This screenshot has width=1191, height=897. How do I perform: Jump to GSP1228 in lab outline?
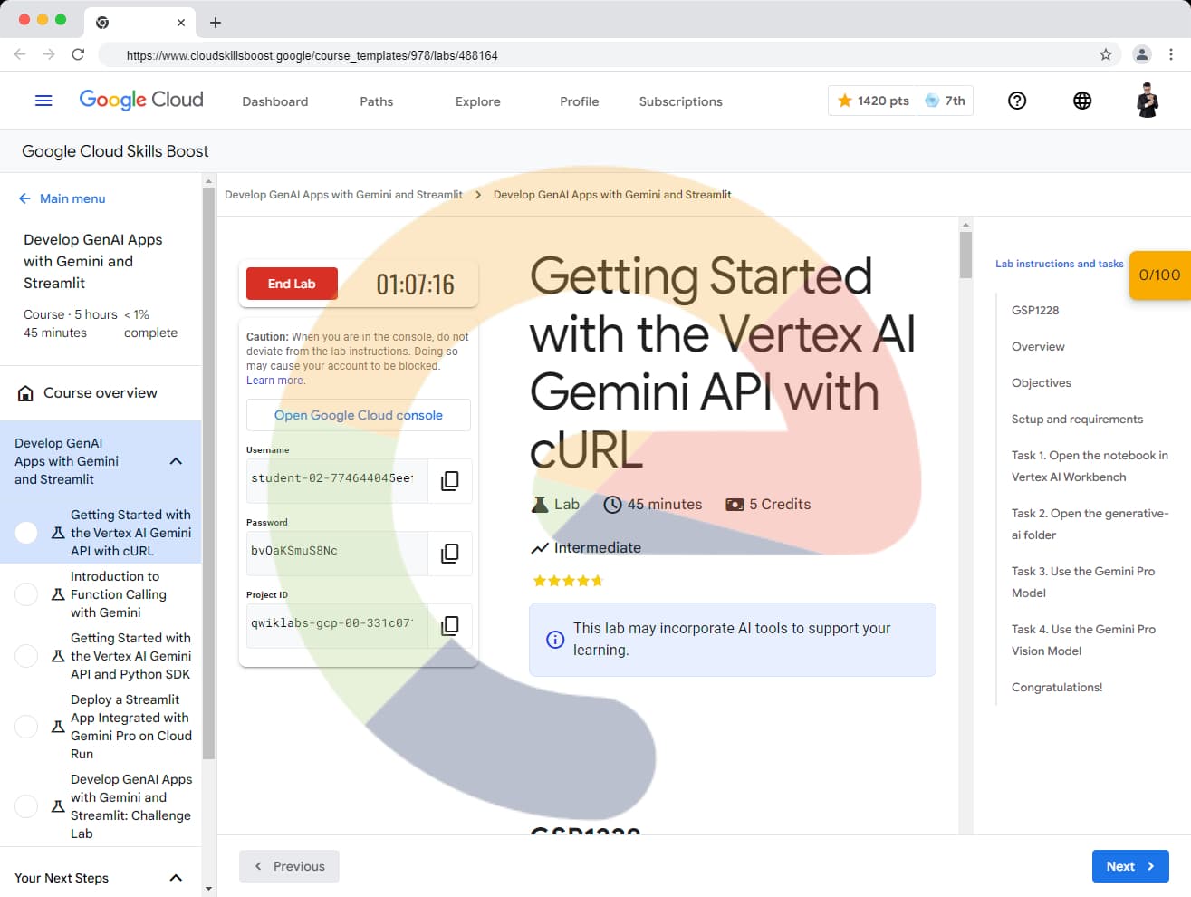tap(1035, 310)
